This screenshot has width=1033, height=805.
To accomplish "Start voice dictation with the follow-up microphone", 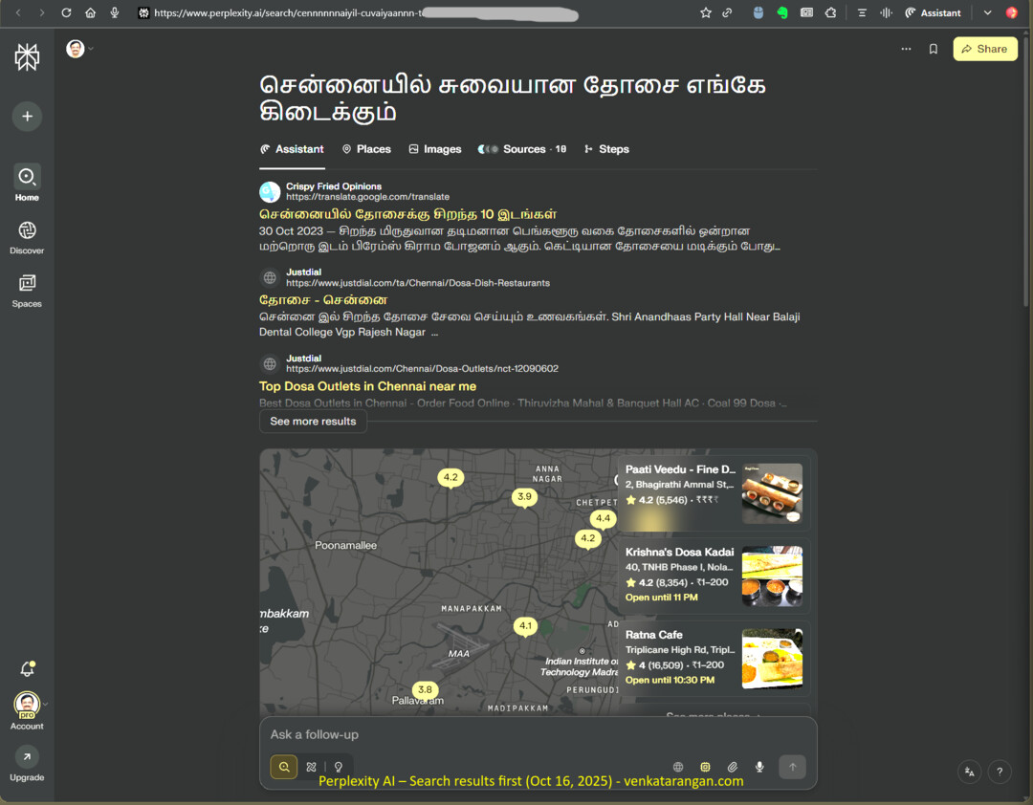I will click(x=758, y=767).
